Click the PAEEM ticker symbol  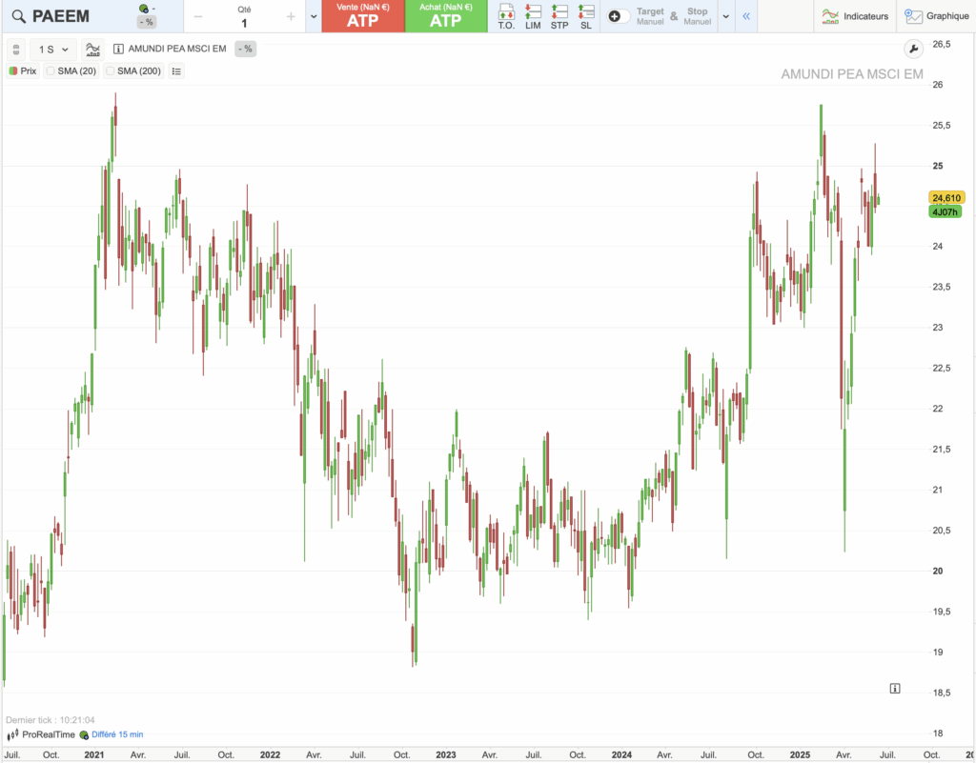[x=60, y=16]
